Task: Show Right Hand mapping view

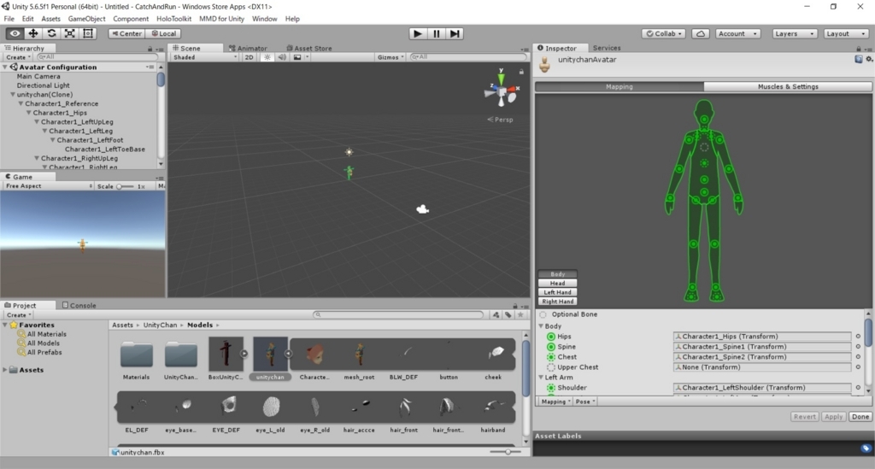Action: click(x=557, y=302)
